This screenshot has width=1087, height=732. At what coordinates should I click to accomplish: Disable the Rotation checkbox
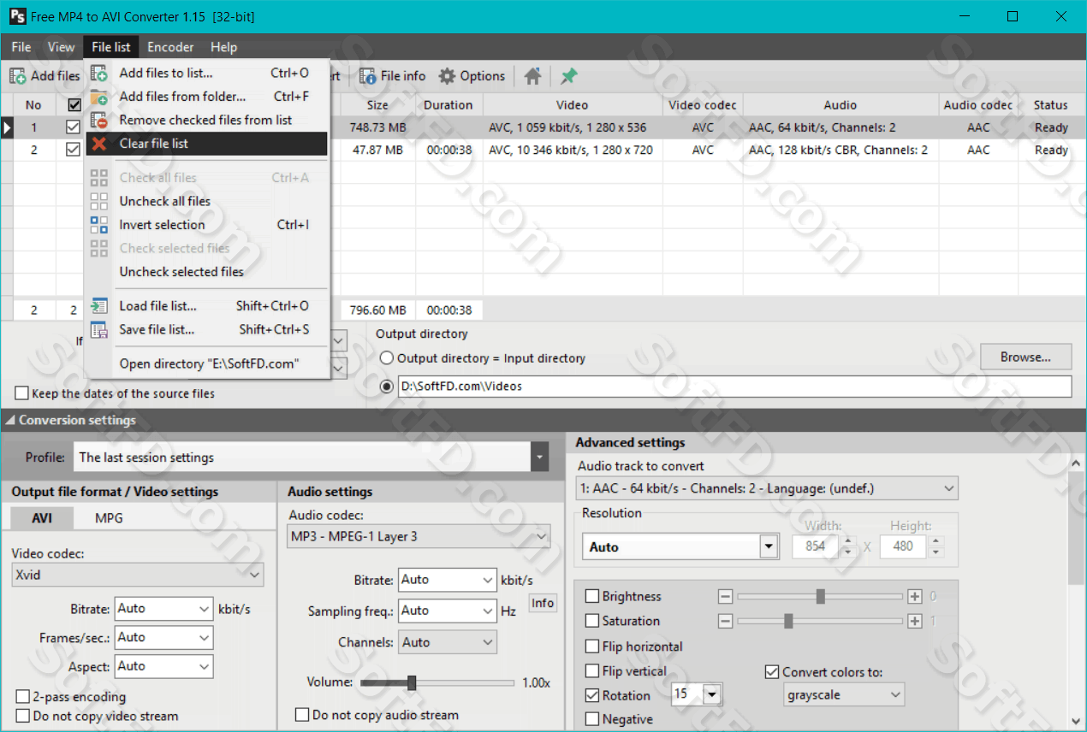pyautogui.click(x=592, y=695)
